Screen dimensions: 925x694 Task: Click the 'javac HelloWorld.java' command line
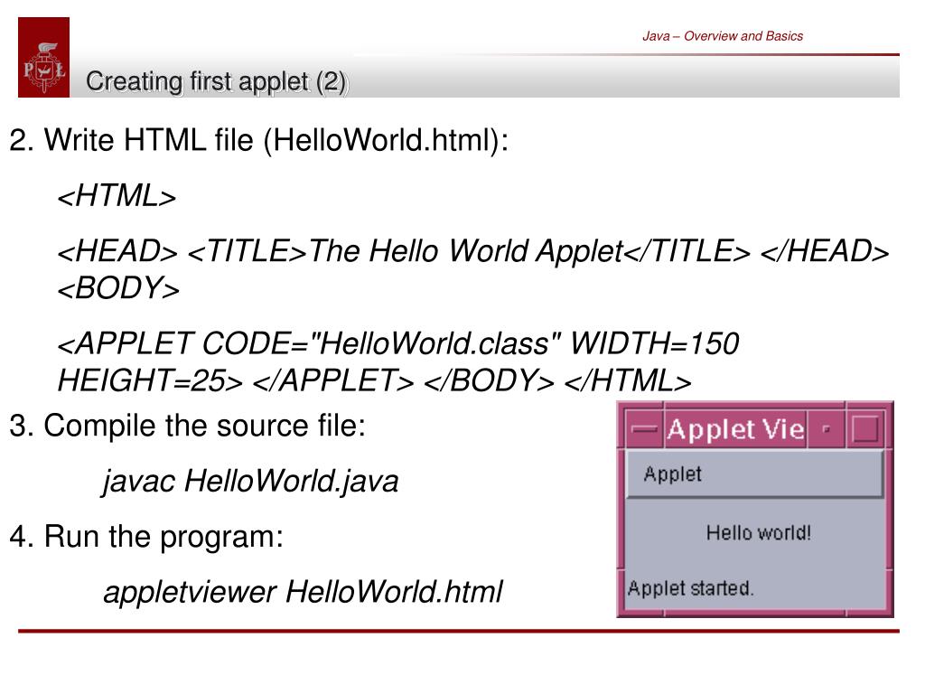tap(250, 482)
